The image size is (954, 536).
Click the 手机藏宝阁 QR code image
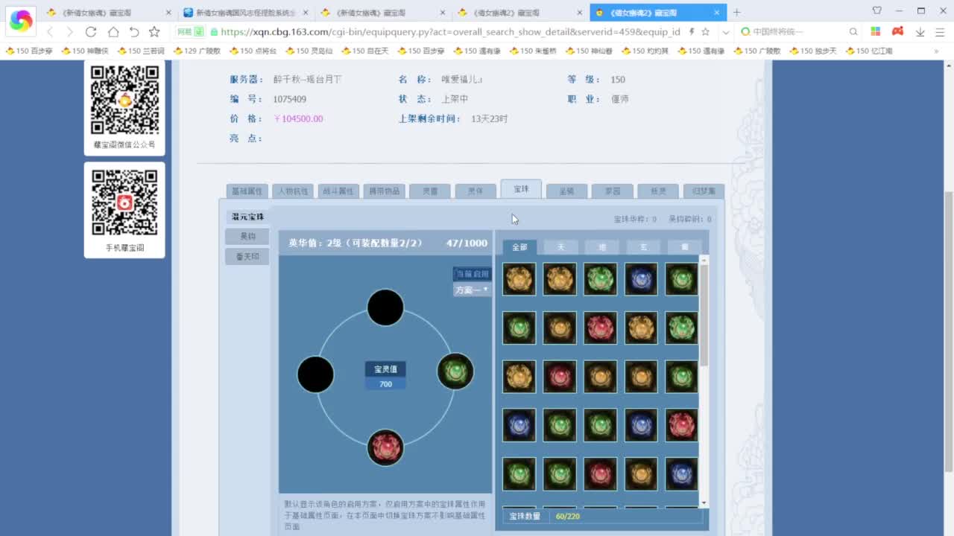pyautogui.click(x=124, y=202)
